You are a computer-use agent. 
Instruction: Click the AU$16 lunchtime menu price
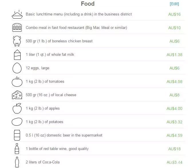[x=174, y=14]
